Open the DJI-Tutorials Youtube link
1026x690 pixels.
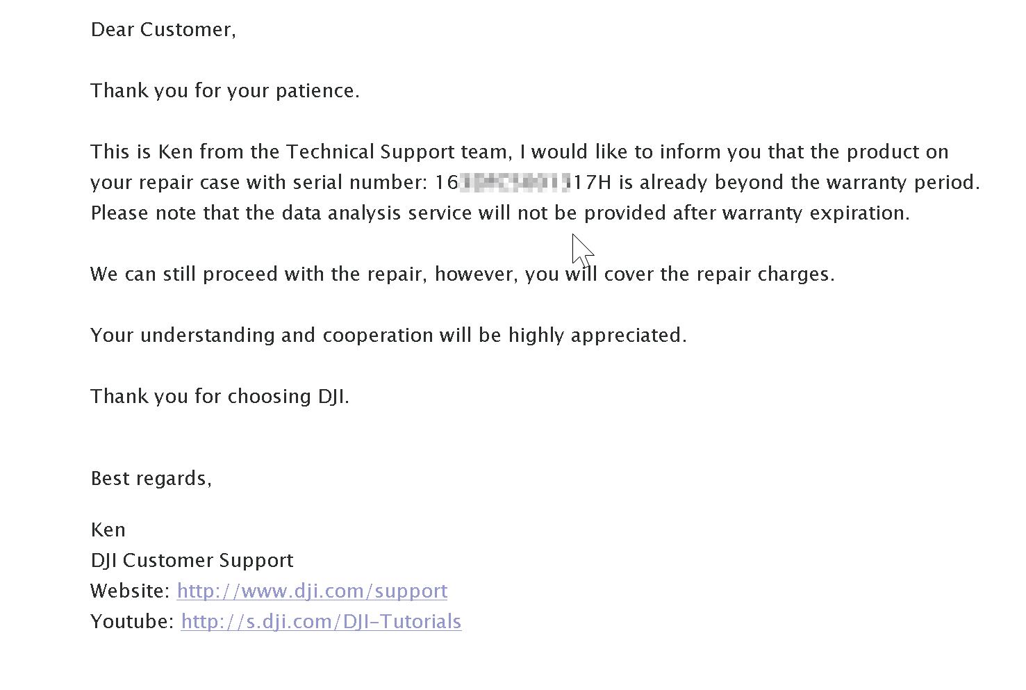click(321, 622)
